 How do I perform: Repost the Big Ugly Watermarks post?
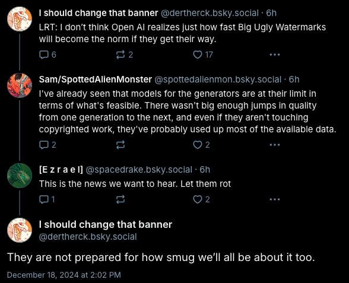124,55
